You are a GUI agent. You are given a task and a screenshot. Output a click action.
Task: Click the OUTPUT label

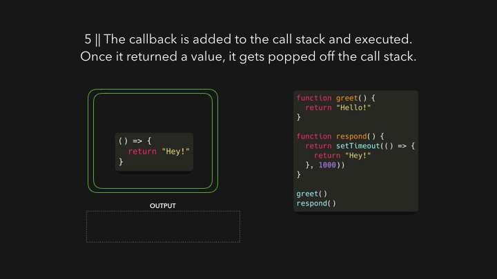(163, 205)
